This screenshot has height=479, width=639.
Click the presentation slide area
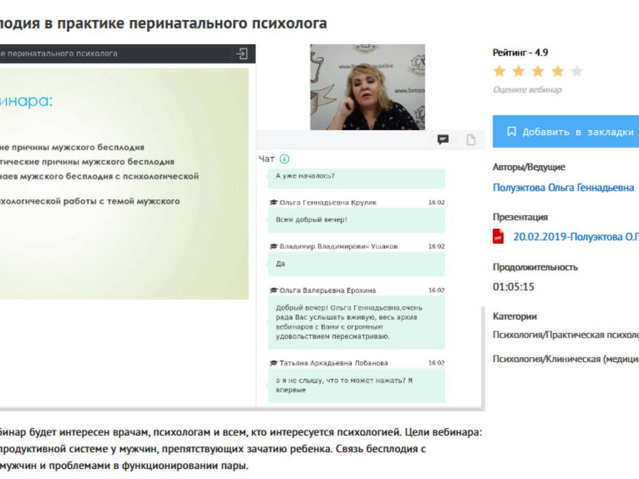click(x=123, y=183)
